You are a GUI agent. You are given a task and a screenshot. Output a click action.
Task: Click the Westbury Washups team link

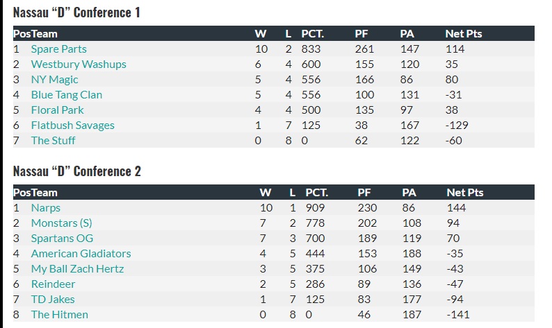79,64
